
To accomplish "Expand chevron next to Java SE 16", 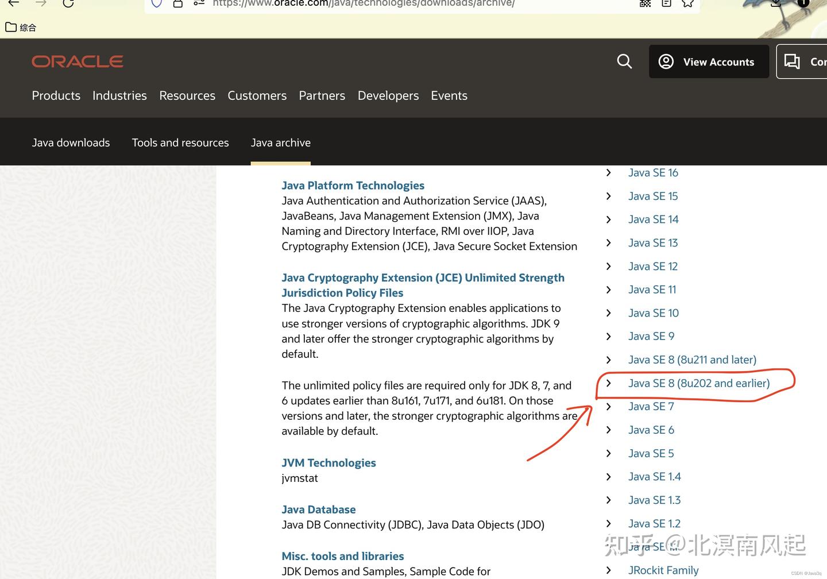I will click(x=609, y=172).
